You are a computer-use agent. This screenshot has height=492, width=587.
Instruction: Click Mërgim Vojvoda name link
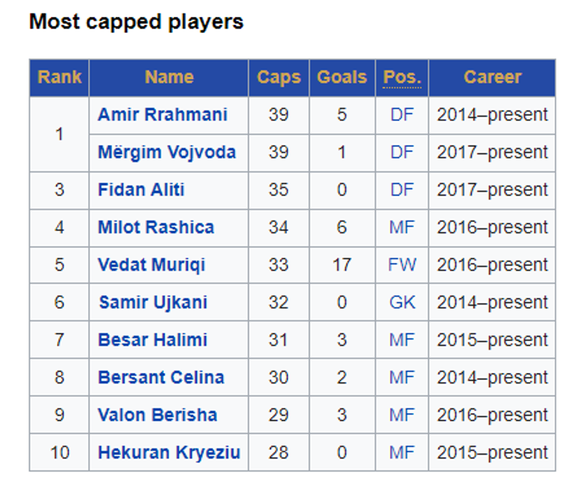pos(167,152)
